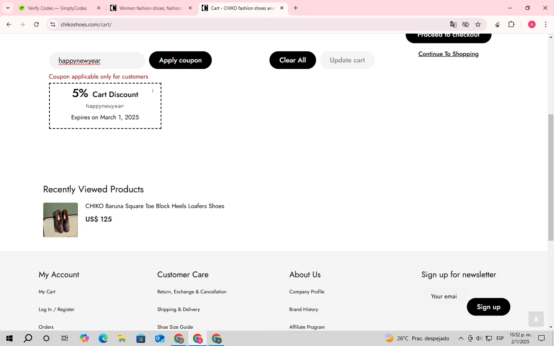554x346 pixels.
Task: Open the Shoe Size Guide link
Action: point(175,327)
